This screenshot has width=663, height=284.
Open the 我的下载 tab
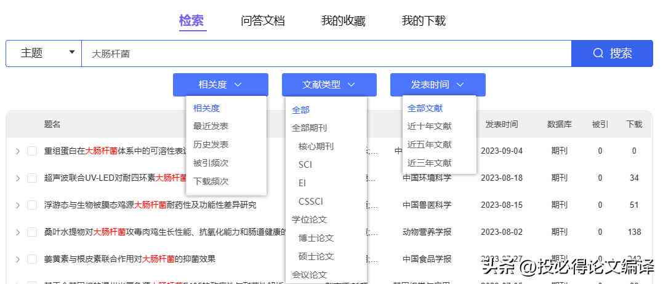(x=424, y=21)
